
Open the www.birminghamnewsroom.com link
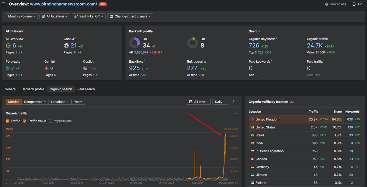(64, 4)
